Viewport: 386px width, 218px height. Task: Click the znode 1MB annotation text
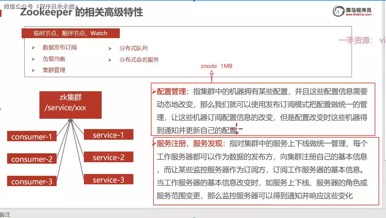point(216,66)
